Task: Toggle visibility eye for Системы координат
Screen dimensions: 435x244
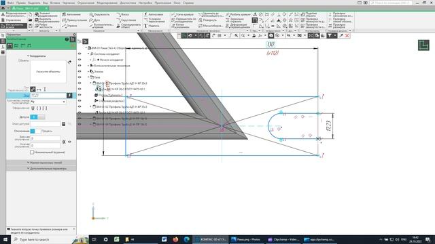Action: 80,54
